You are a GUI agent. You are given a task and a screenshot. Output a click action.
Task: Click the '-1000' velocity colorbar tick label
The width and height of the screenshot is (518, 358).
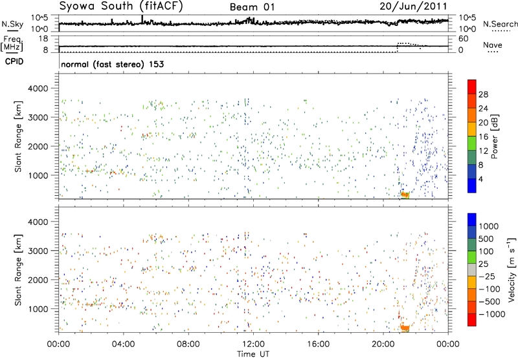tap(492, 314)
